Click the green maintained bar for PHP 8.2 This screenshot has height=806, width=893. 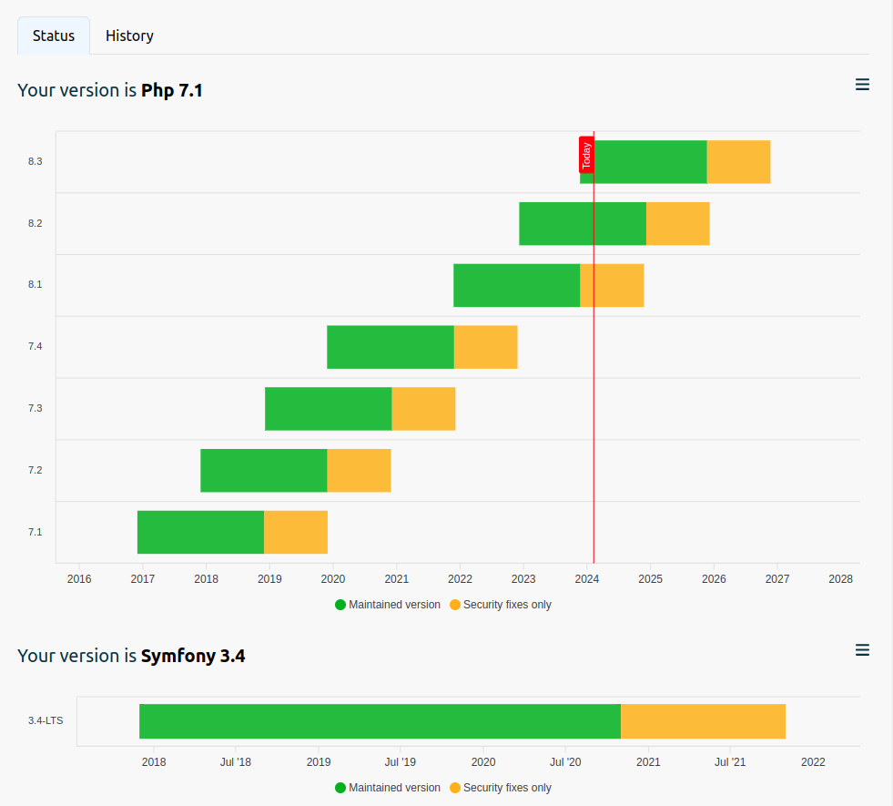[x=583, y=224]
